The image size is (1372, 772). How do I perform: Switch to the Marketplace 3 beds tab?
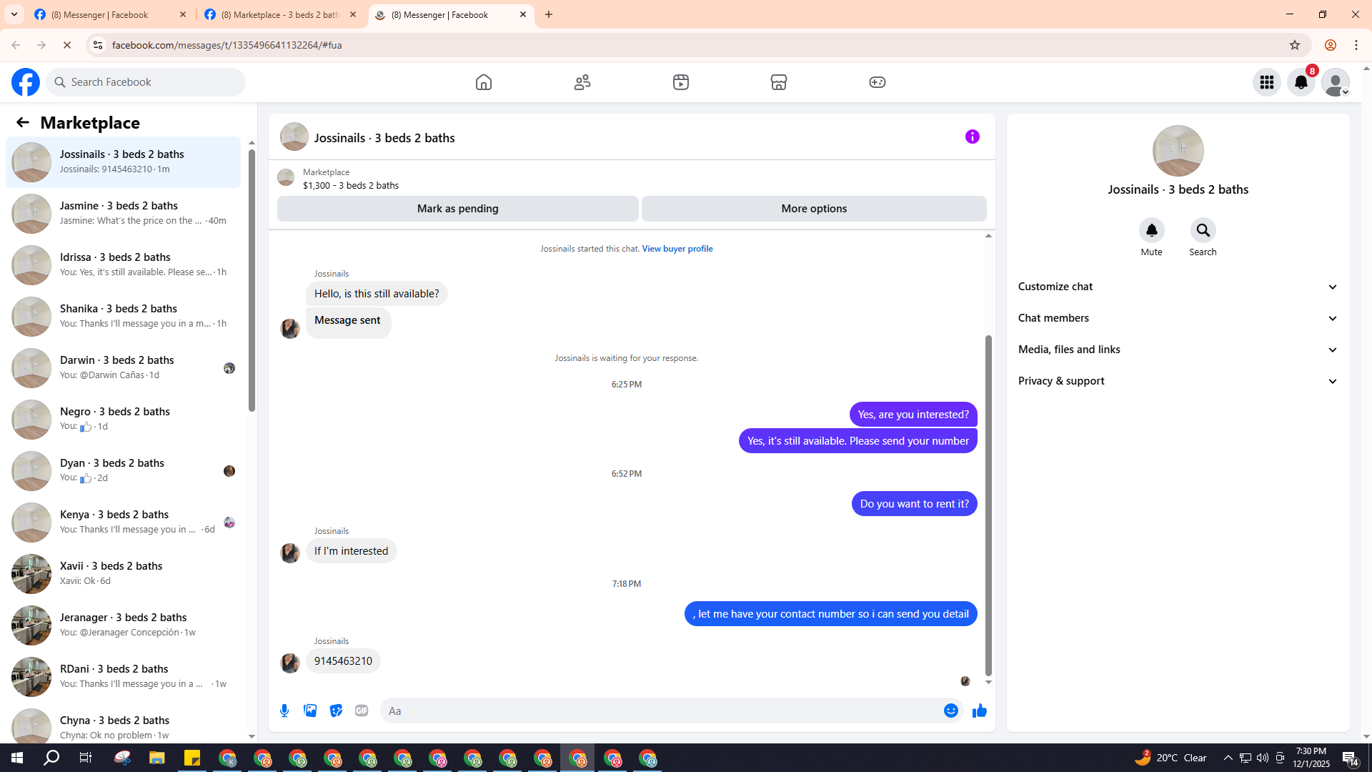[281, 14]
